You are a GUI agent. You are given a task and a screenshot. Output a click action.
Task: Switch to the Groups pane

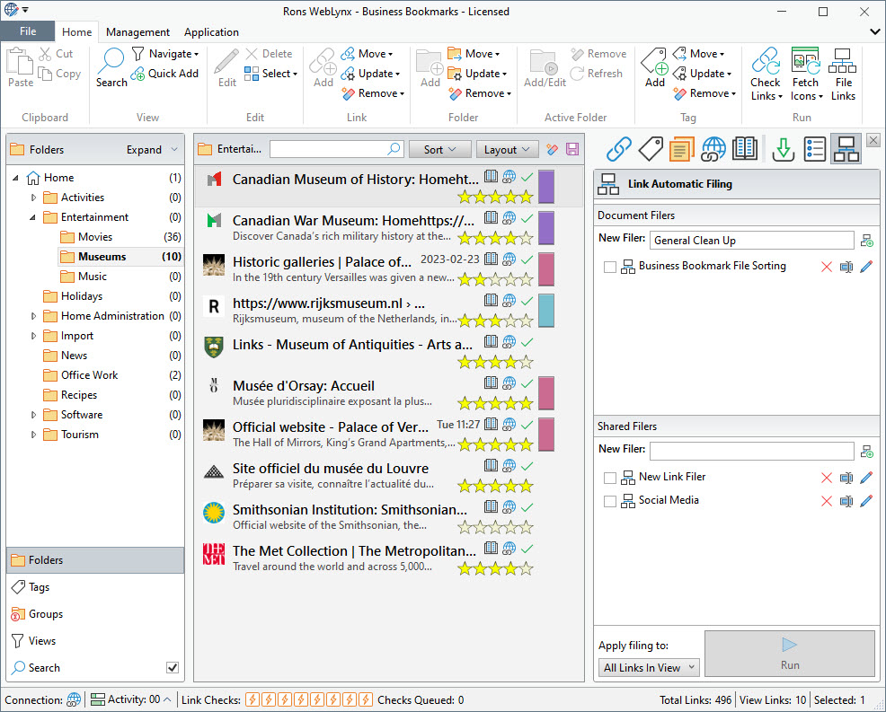tap(95, 614)
